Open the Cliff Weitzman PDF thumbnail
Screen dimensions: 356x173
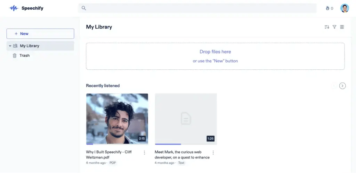point(117,119)
